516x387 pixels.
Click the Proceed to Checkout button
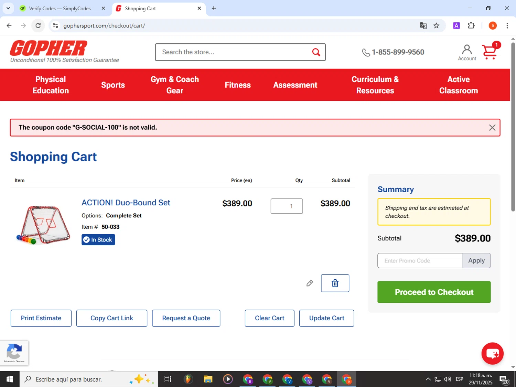[x=434, y=292]
